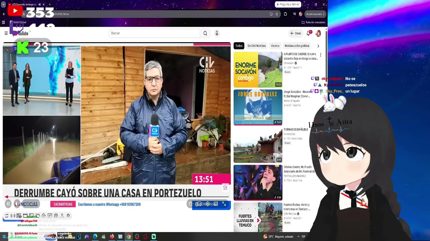Bookmark this page with the star icon
Viewport: 430px width, 241px height.
click(277, 14)
